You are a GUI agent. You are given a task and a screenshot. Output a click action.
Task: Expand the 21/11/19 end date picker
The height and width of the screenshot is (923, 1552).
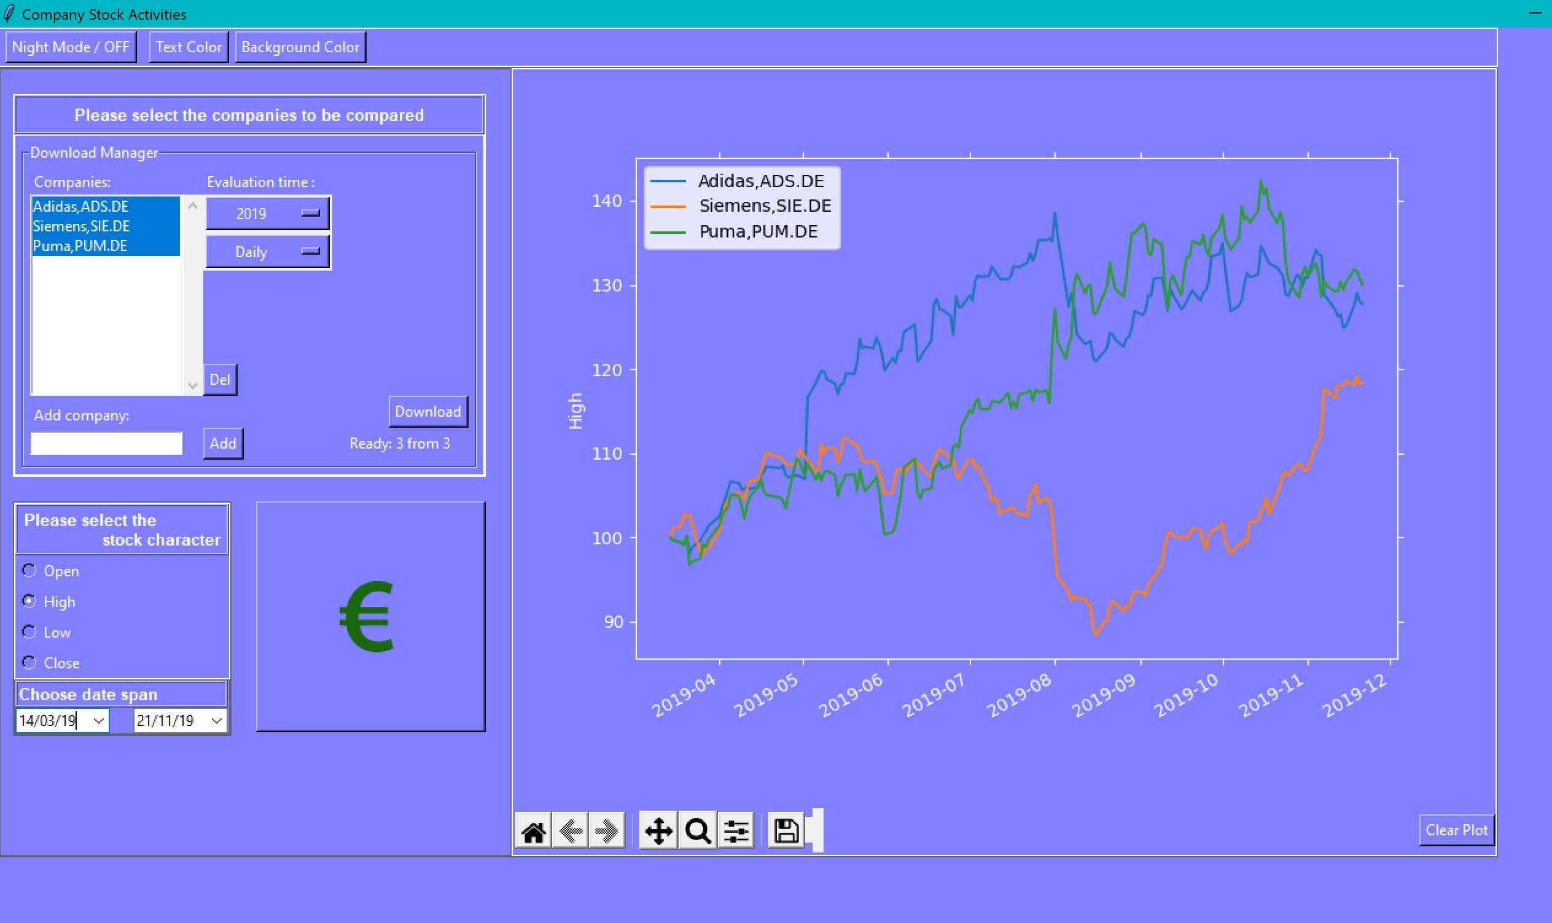[217, 721]
